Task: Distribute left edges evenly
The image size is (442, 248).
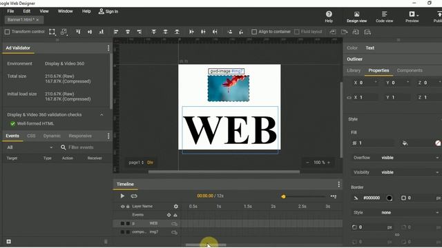Action: [192, 32]
